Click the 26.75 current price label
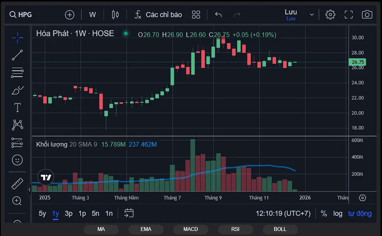 pyautogui.click(x=357, y=62)
